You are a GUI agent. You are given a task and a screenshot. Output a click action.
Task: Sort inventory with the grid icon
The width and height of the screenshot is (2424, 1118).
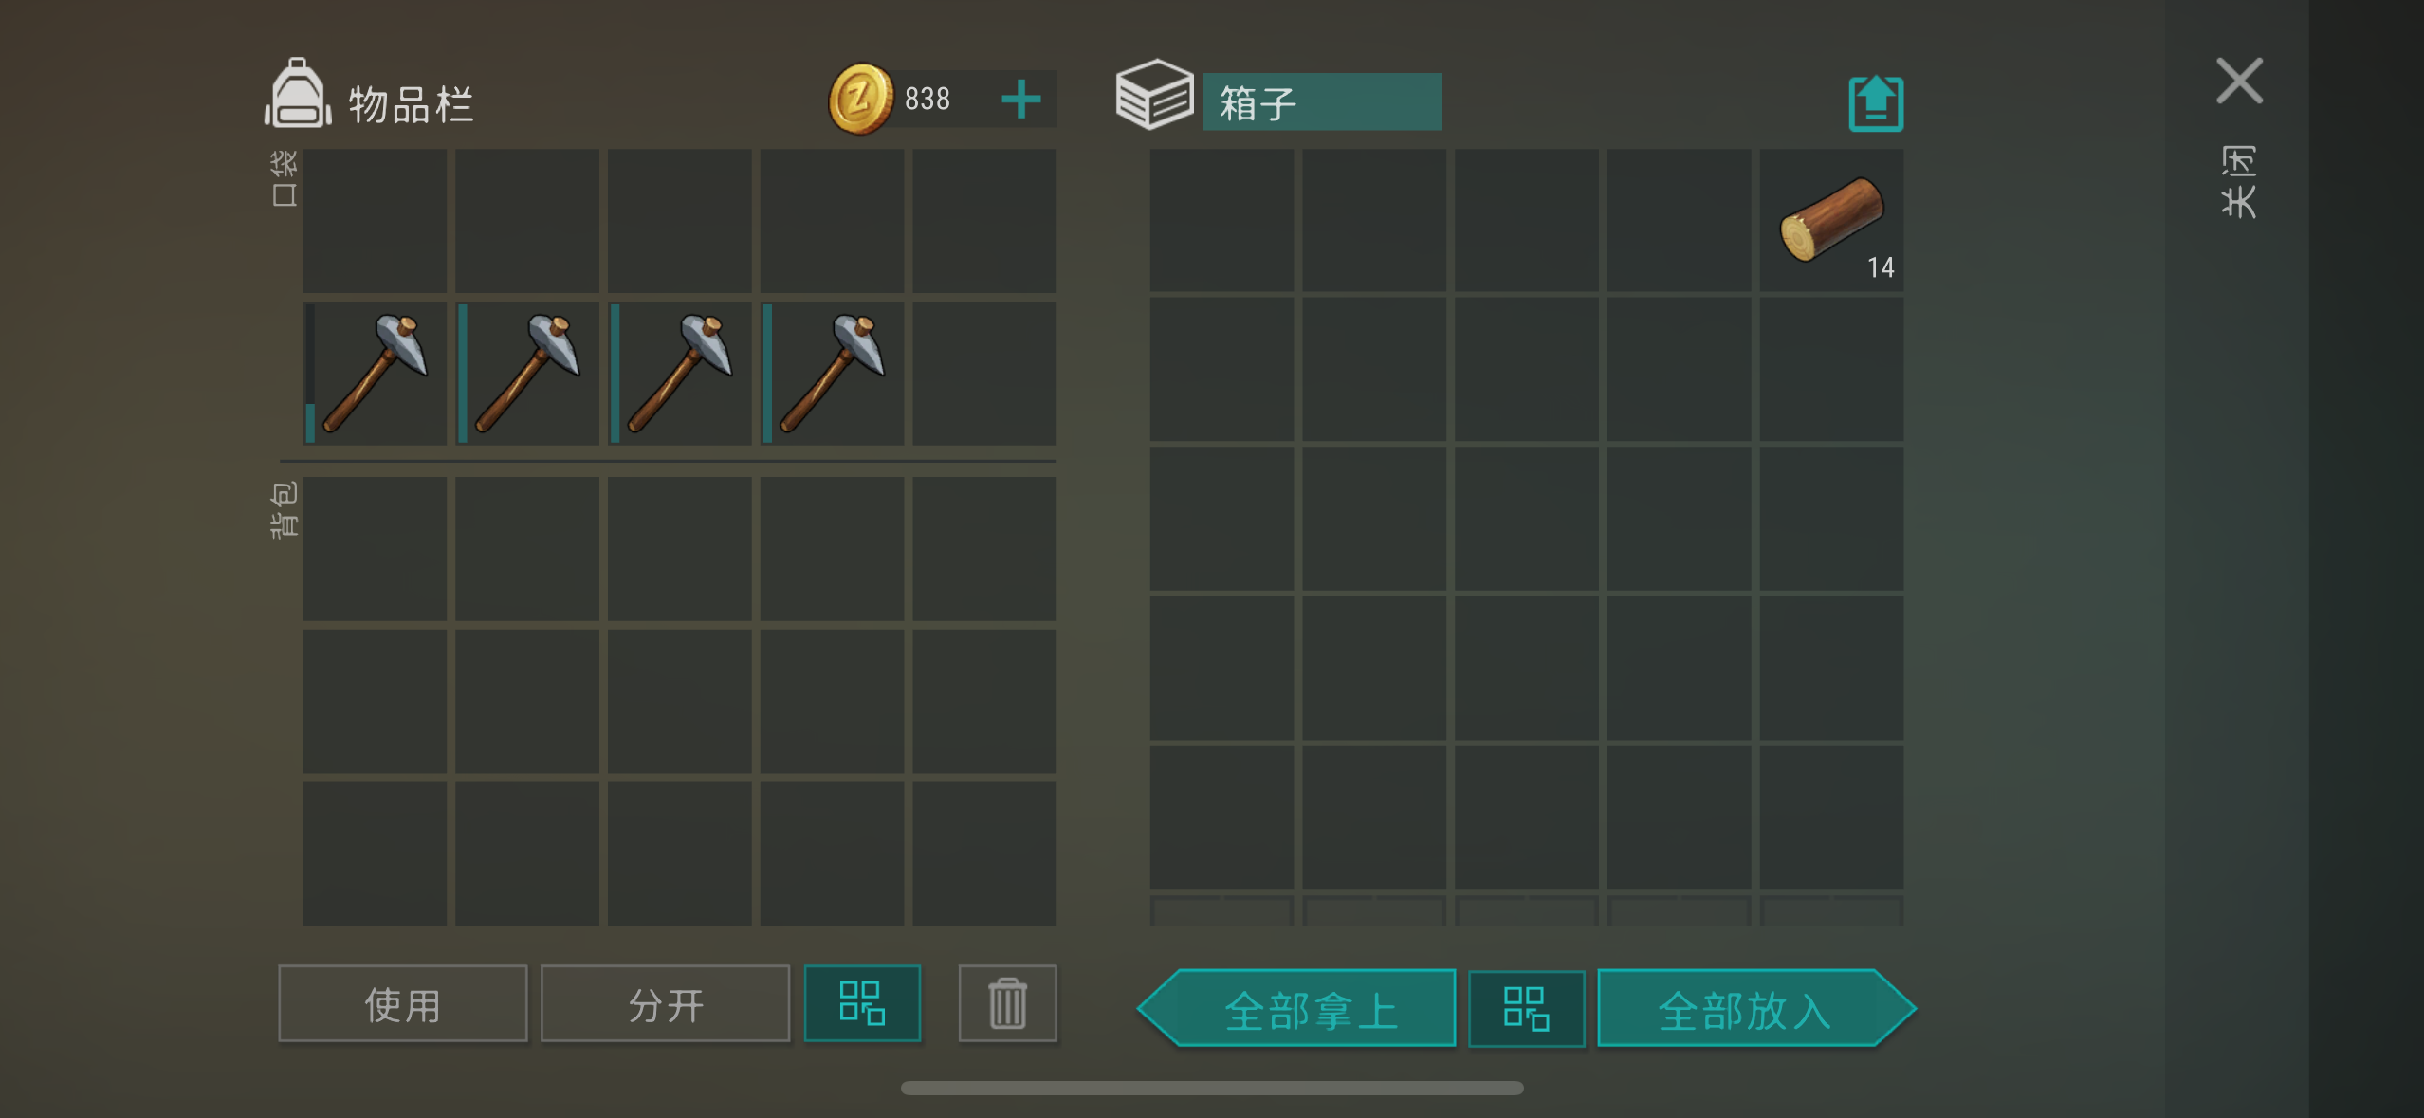click(x=862, y=1003)
